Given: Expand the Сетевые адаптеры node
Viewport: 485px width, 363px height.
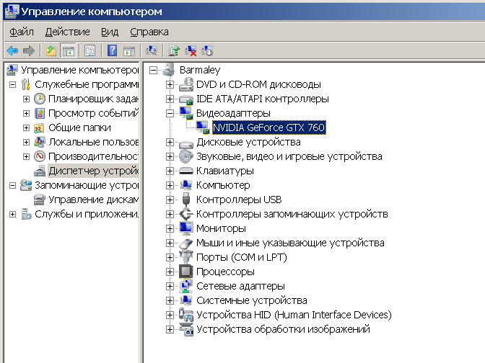Looking at the screenshot, I should pyautogui.click(x=170, y=286).
